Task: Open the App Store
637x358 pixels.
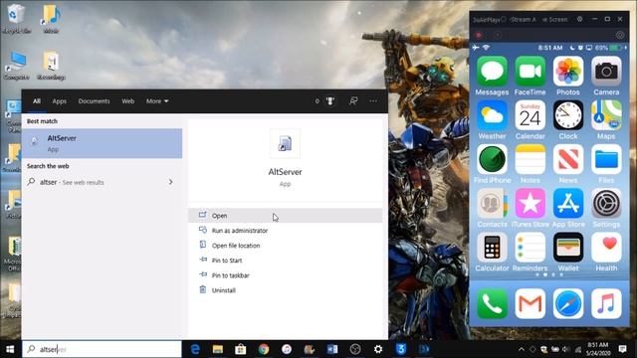Action: click(x=568, y=203)
